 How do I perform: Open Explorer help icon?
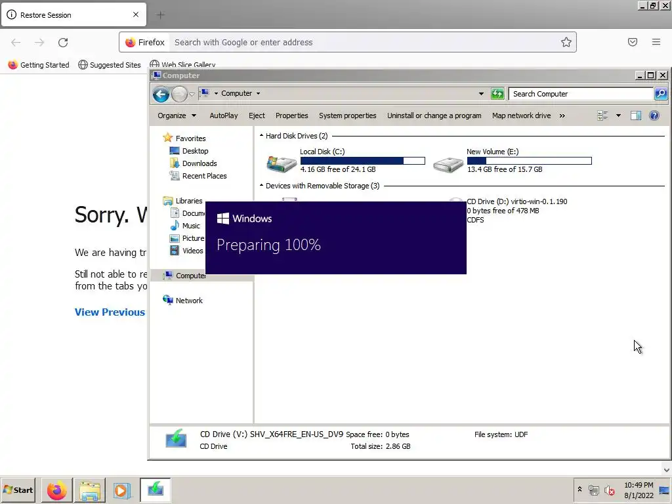654,115
